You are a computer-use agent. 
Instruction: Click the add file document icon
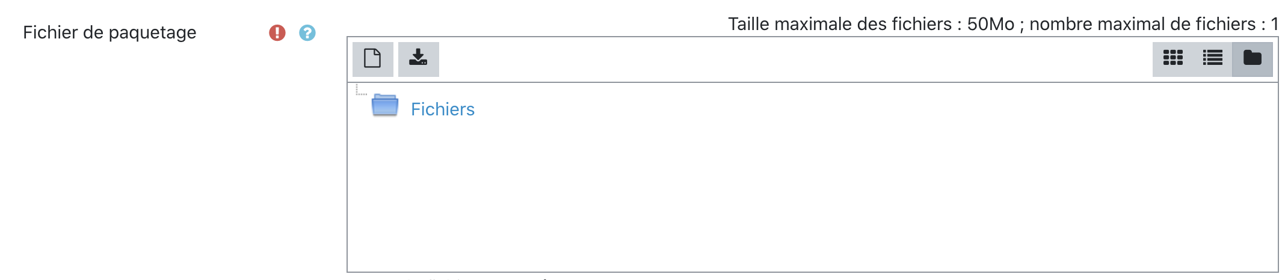[372, 59]
